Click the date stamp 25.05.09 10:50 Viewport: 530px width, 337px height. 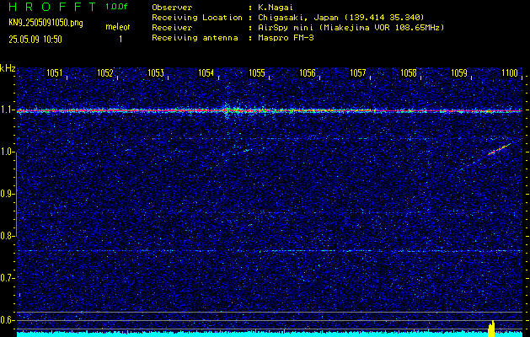35,40
